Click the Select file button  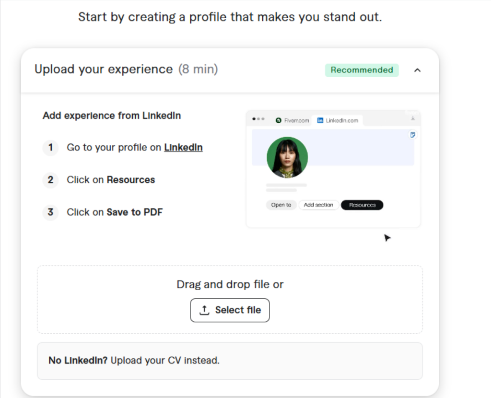[x=230, y=310]
